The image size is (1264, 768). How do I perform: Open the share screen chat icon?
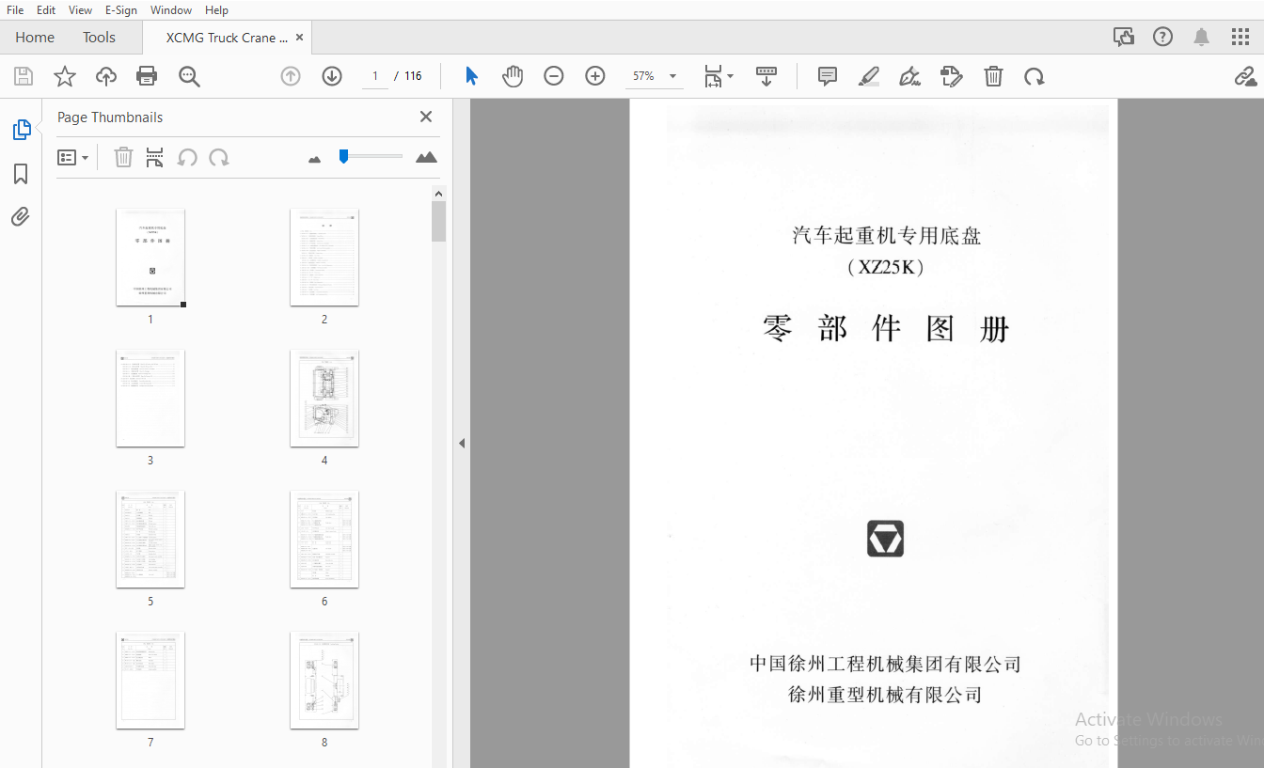1124,37
